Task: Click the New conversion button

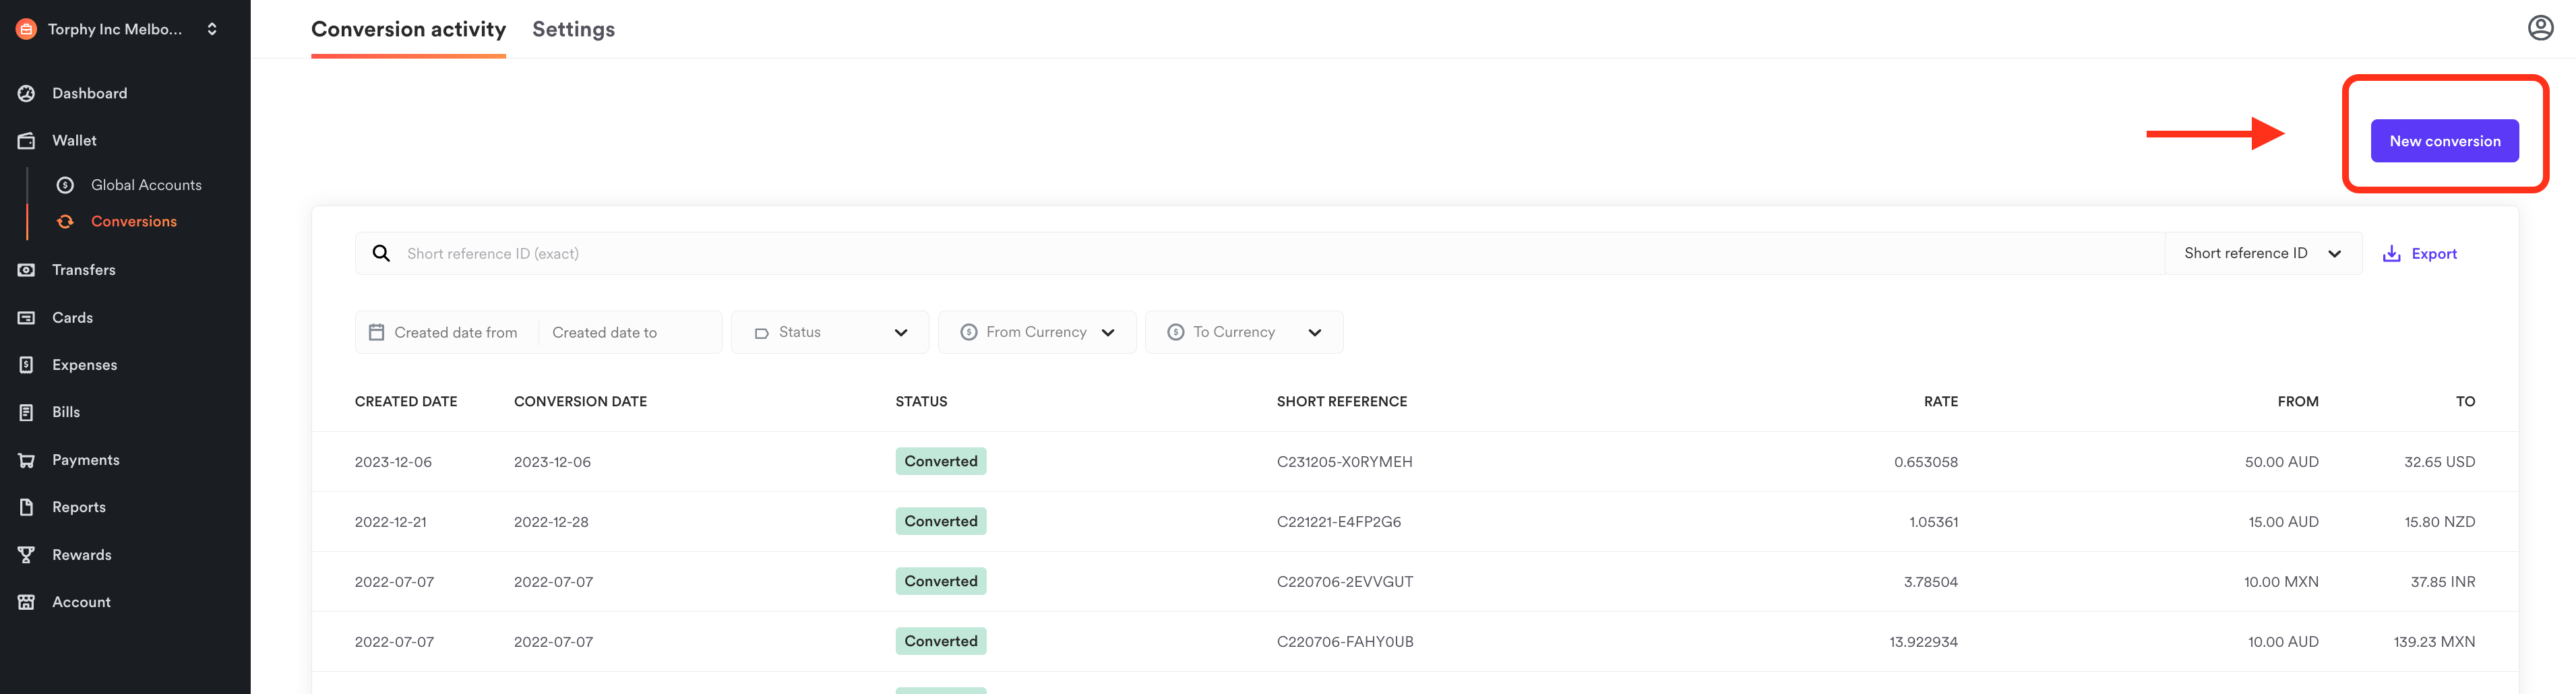Action: coord(2444,141)
